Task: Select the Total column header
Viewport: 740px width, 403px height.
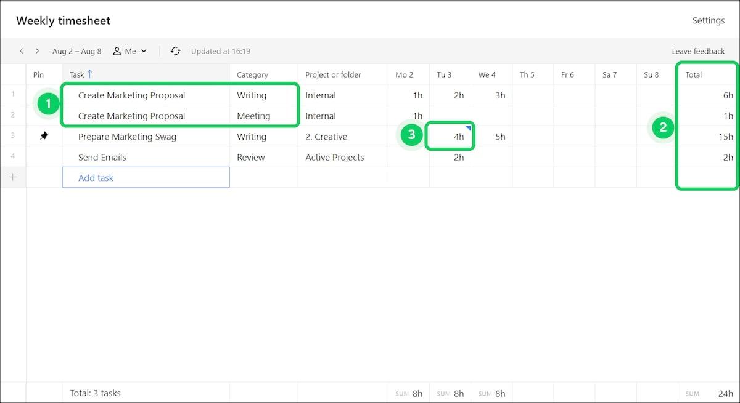Action: coord(694,74)
